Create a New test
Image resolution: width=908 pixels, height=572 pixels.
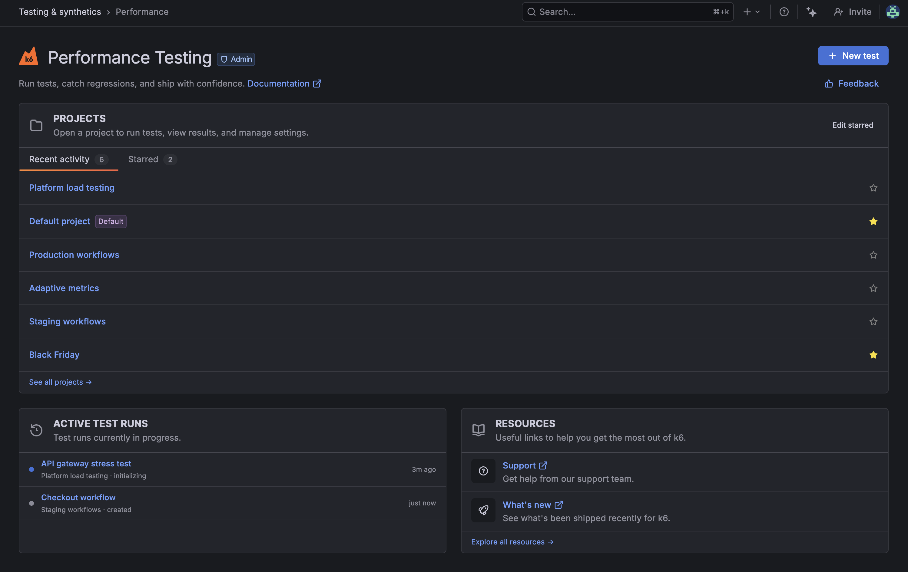(x=853, y=56)
